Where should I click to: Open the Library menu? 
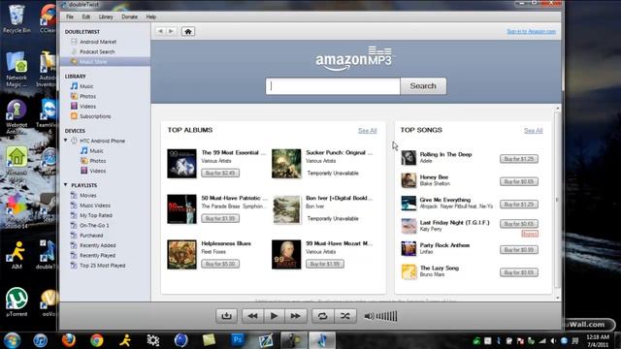(106, 17)
